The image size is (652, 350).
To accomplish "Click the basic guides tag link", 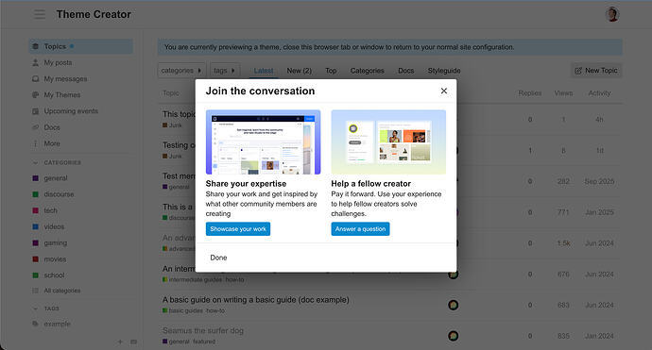I will [x=183, y=310].
